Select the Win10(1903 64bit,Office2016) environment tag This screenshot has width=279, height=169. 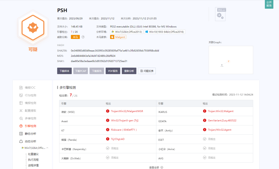tap(165, 32)
